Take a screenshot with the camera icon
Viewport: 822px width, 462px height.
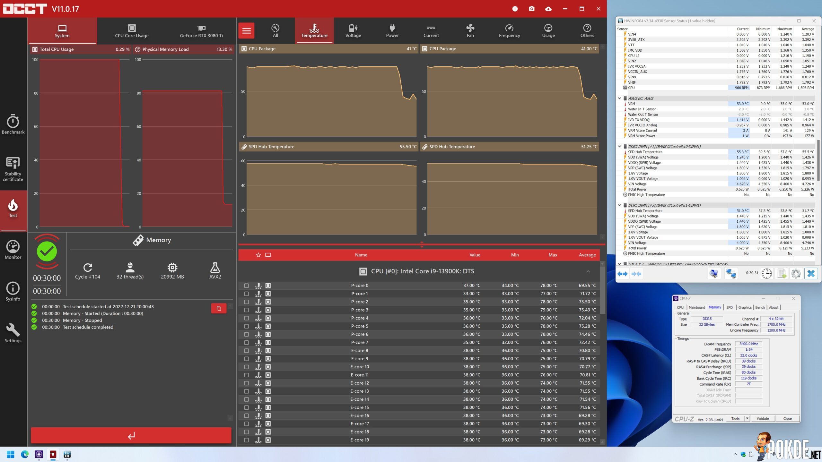point(532,9)
